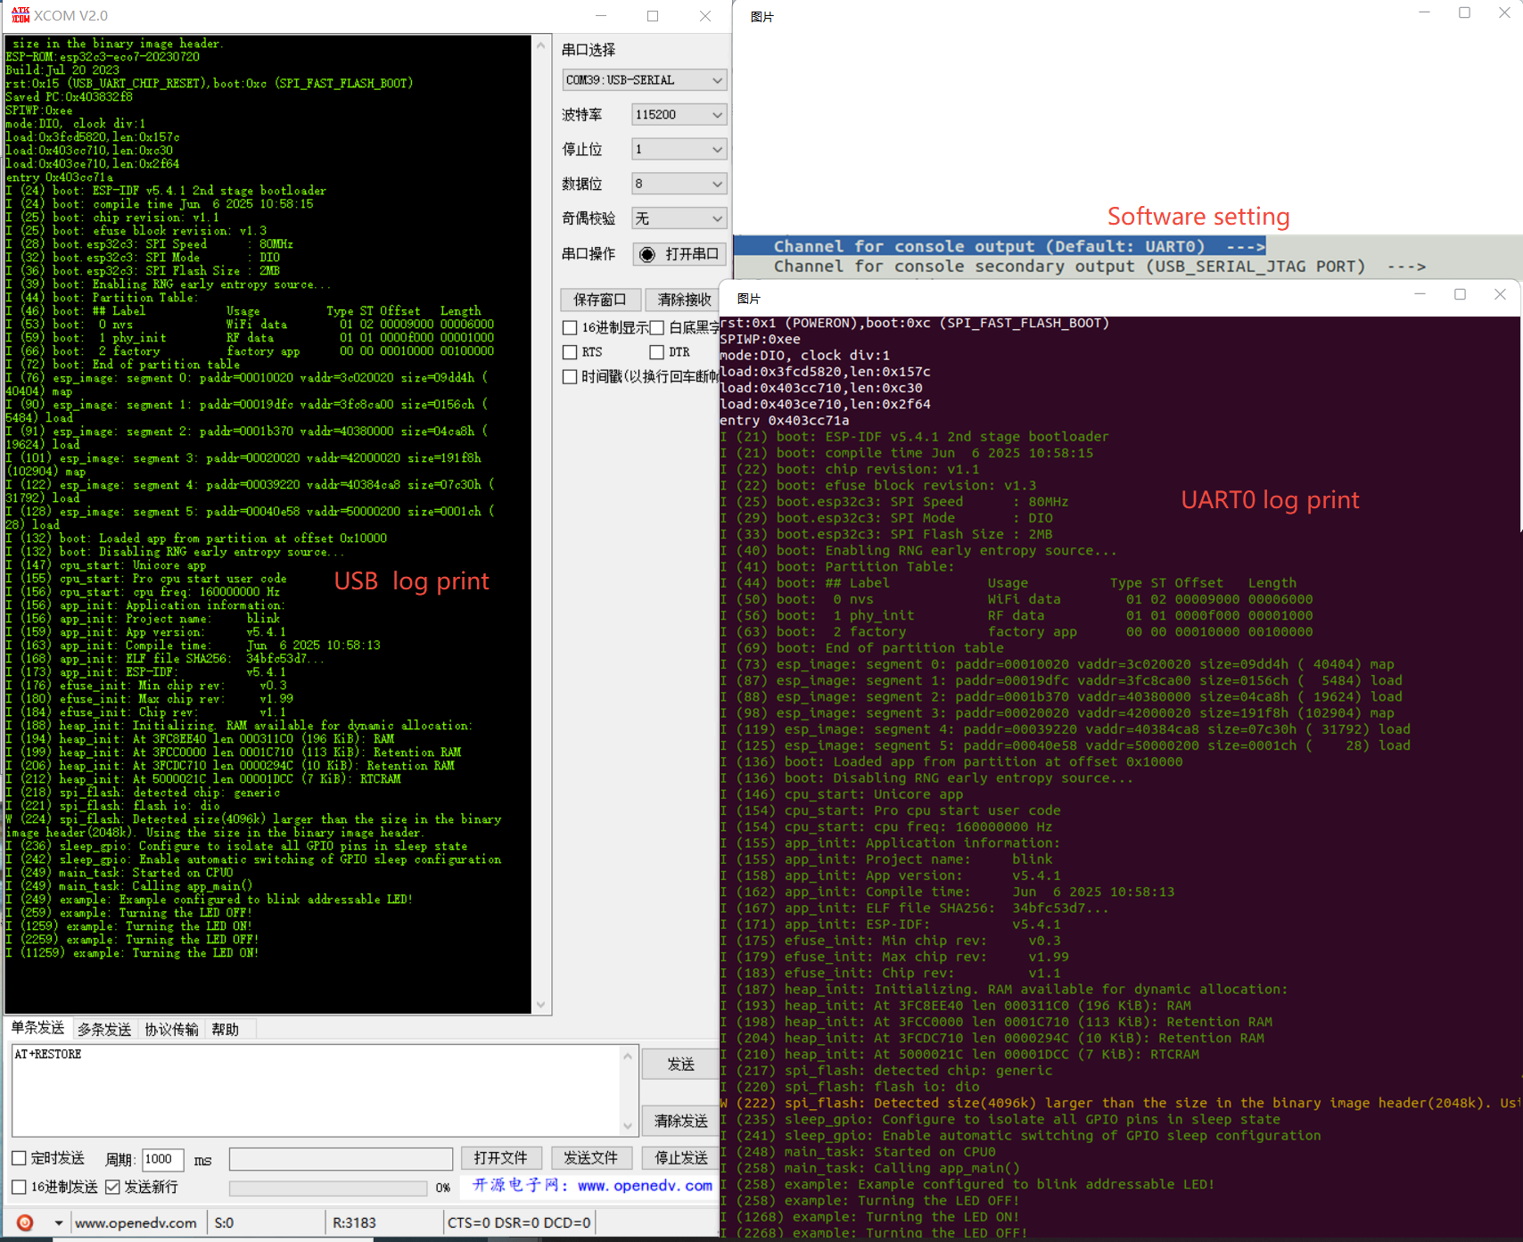Click the CTS=0 DSR=0 DCD=0 status text
This screenshot has width=1523, height=1242.
[519, 1223]
